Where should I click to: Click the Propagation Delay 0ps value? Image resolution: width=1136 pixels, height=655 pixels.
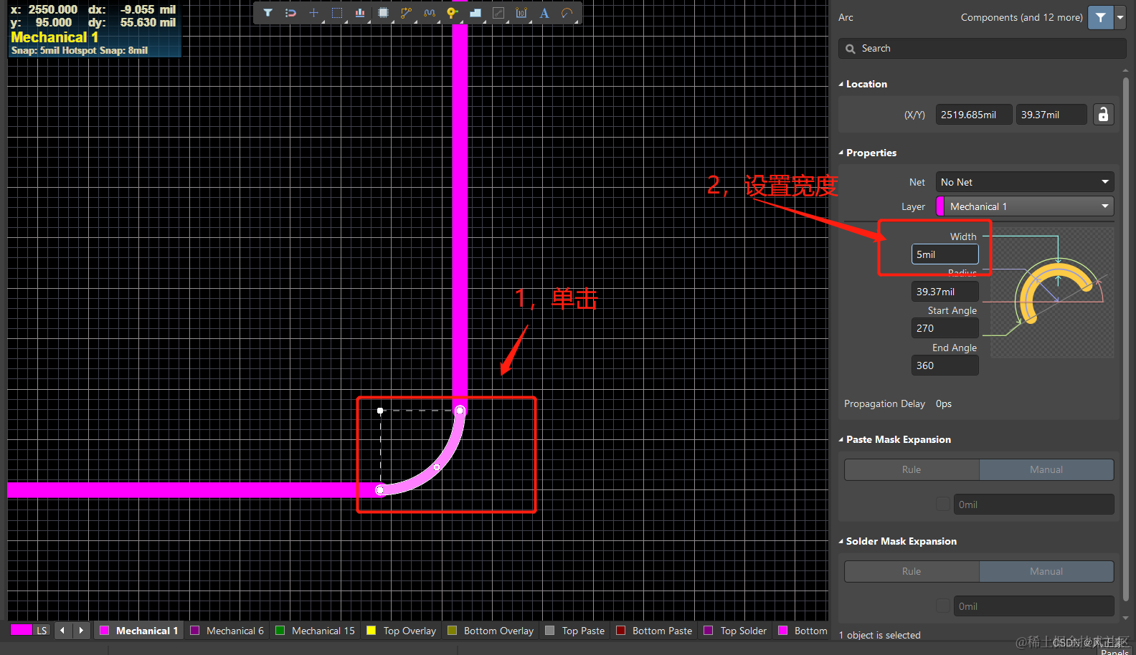point(944,403)
